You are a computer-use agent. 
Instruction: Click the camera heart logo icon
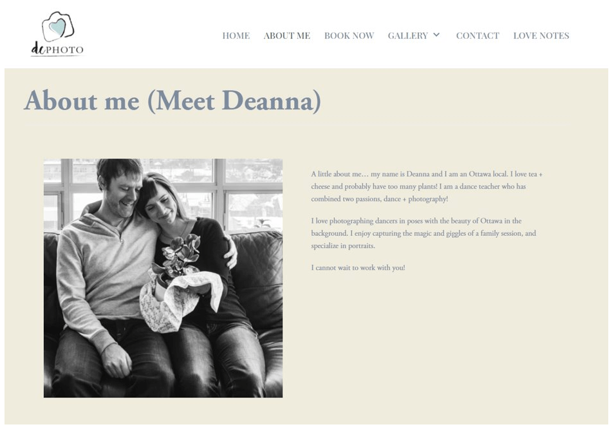(x=58, y=26)
